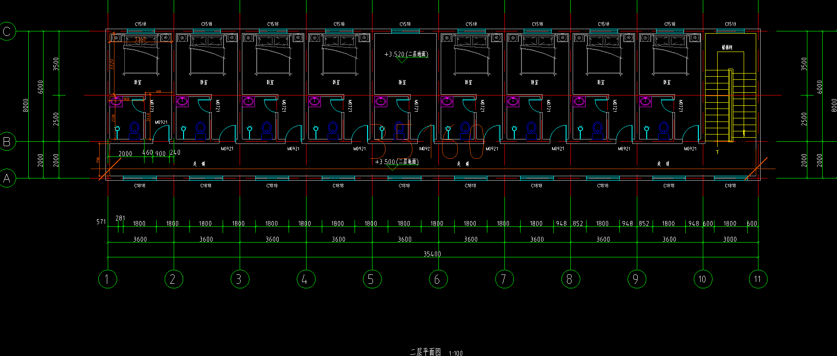Click the +3.500(二层地面) elevation text
Viewport: 837px width, 356px height.
[397, 162]
